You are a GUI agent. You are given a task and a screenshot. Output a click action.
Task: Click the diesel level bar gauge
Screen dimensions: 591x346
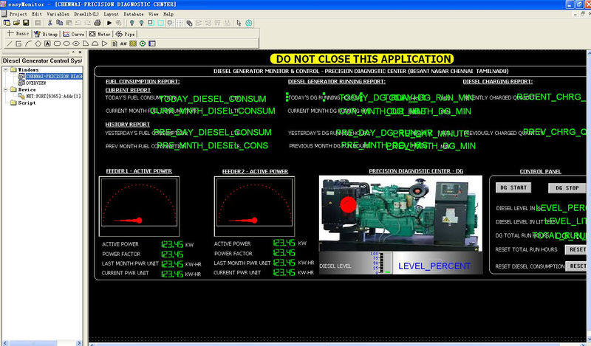[381, 263]
